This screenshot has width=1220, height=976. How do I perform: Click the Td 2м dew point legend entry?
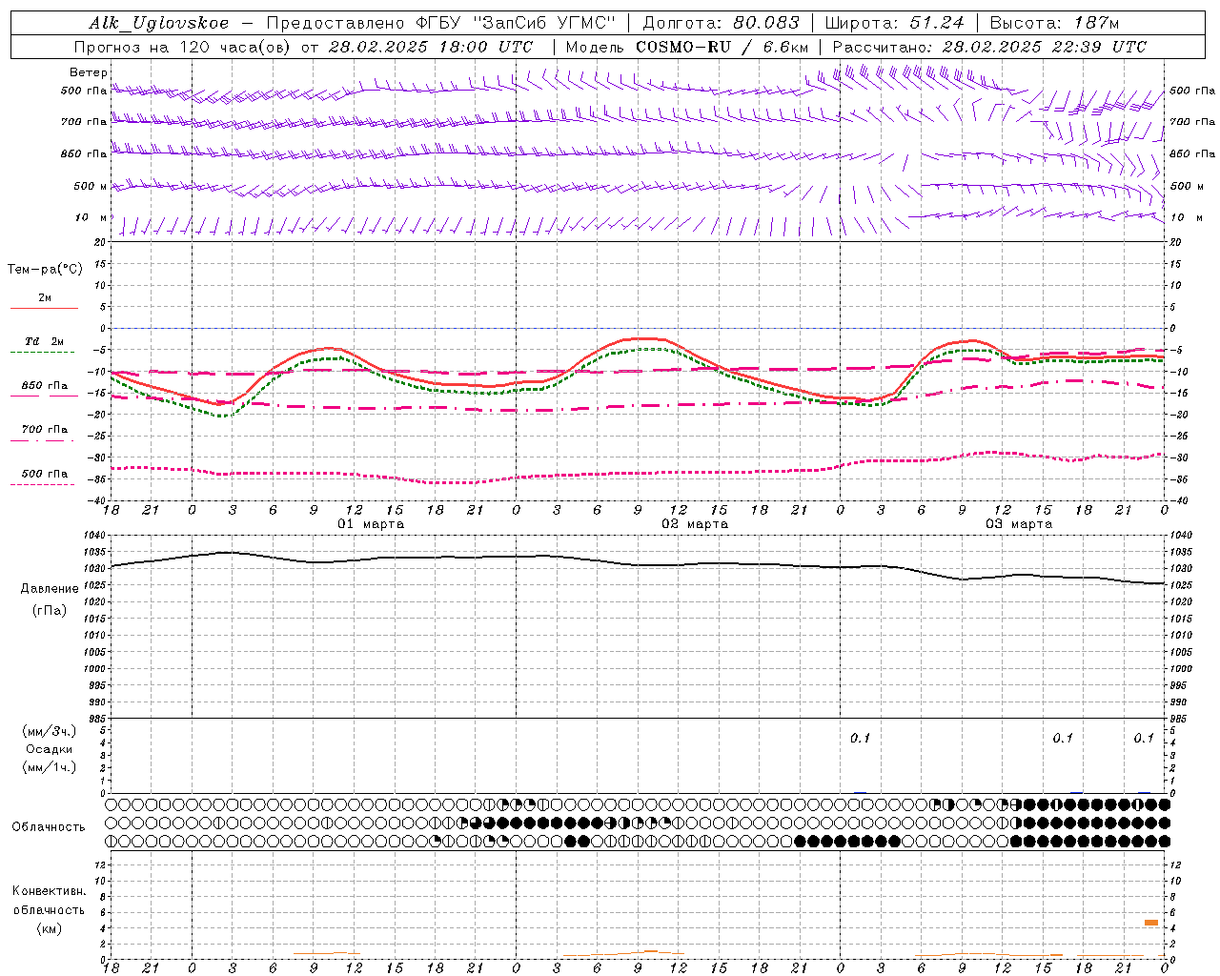coord(45,341)
